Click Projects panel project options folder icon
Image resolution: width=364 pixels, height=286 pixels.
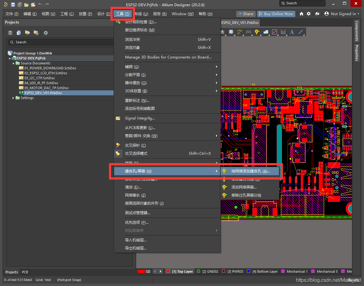tap(36, 33)
